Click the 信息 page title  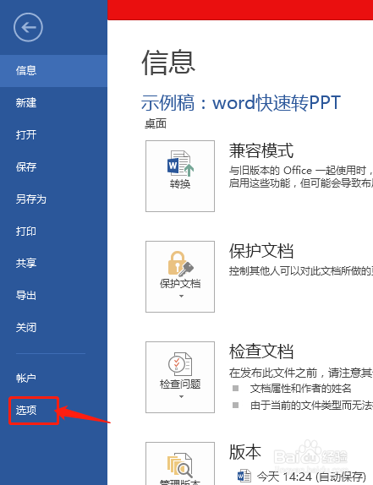click(168, 63)
